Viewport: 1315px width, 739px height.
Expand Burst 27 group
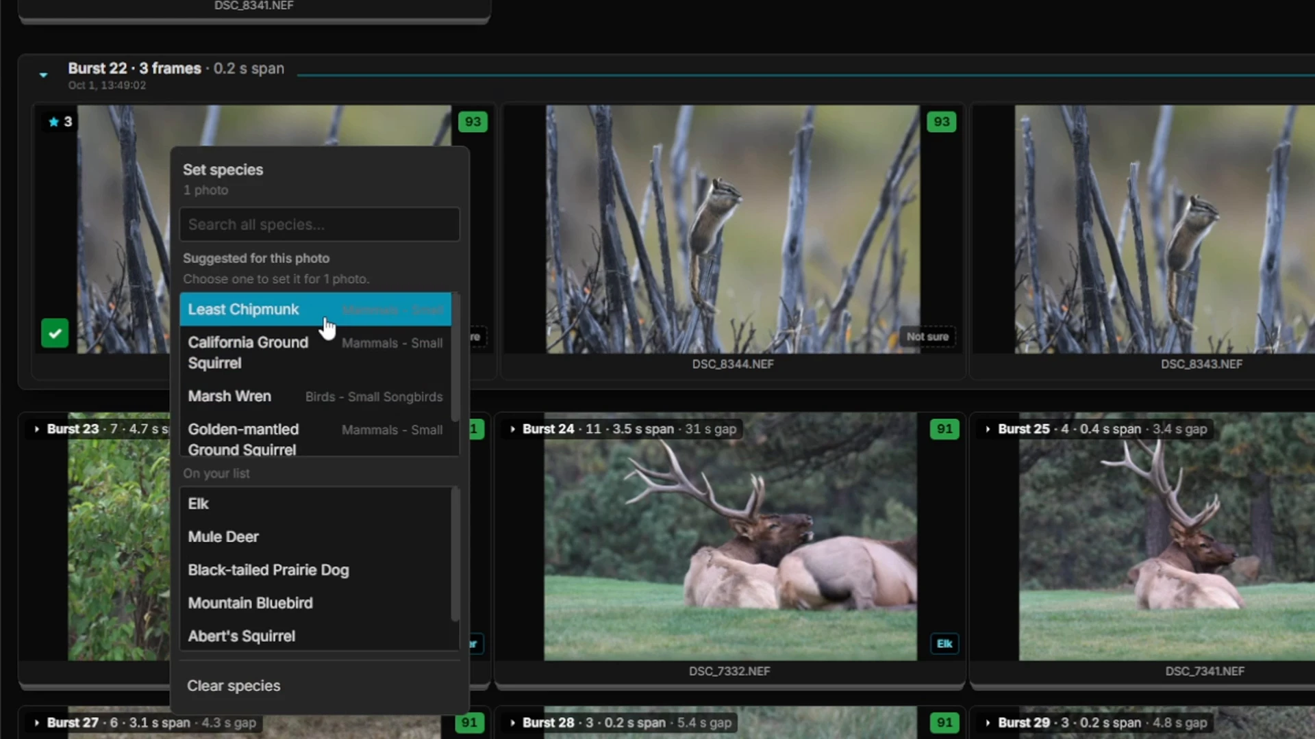pos(36,723)
